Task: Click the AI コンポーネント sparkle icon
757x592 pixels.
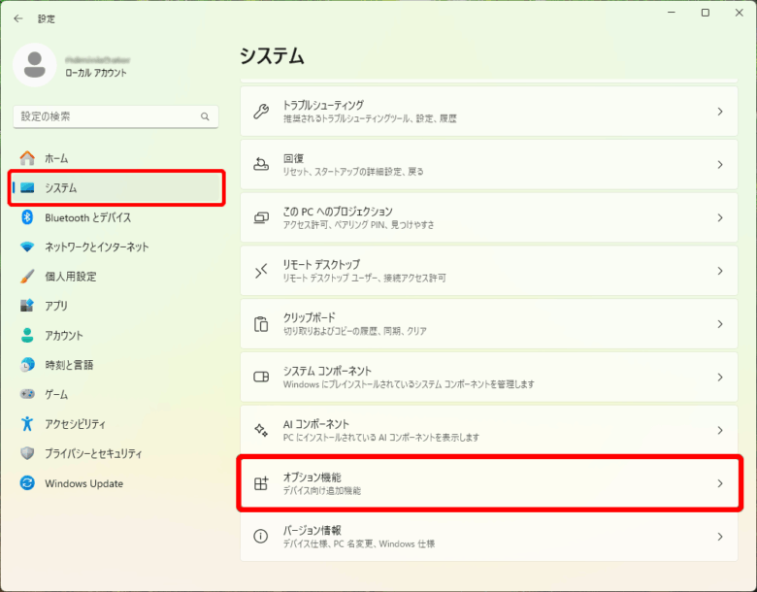Action: click(261, 430)
